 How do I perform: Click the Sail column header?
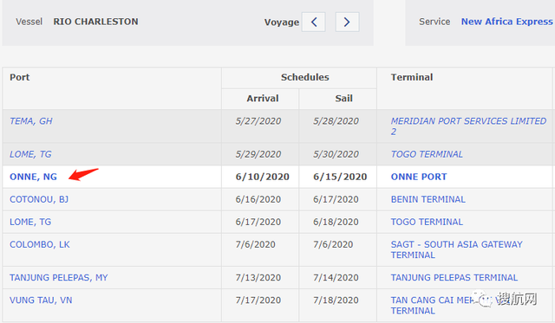coord(343,98)
